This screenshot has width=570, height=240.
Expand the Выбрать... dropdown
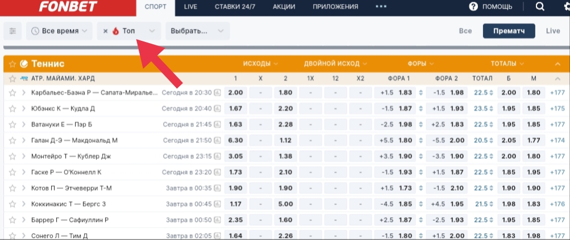pos(197,31)
